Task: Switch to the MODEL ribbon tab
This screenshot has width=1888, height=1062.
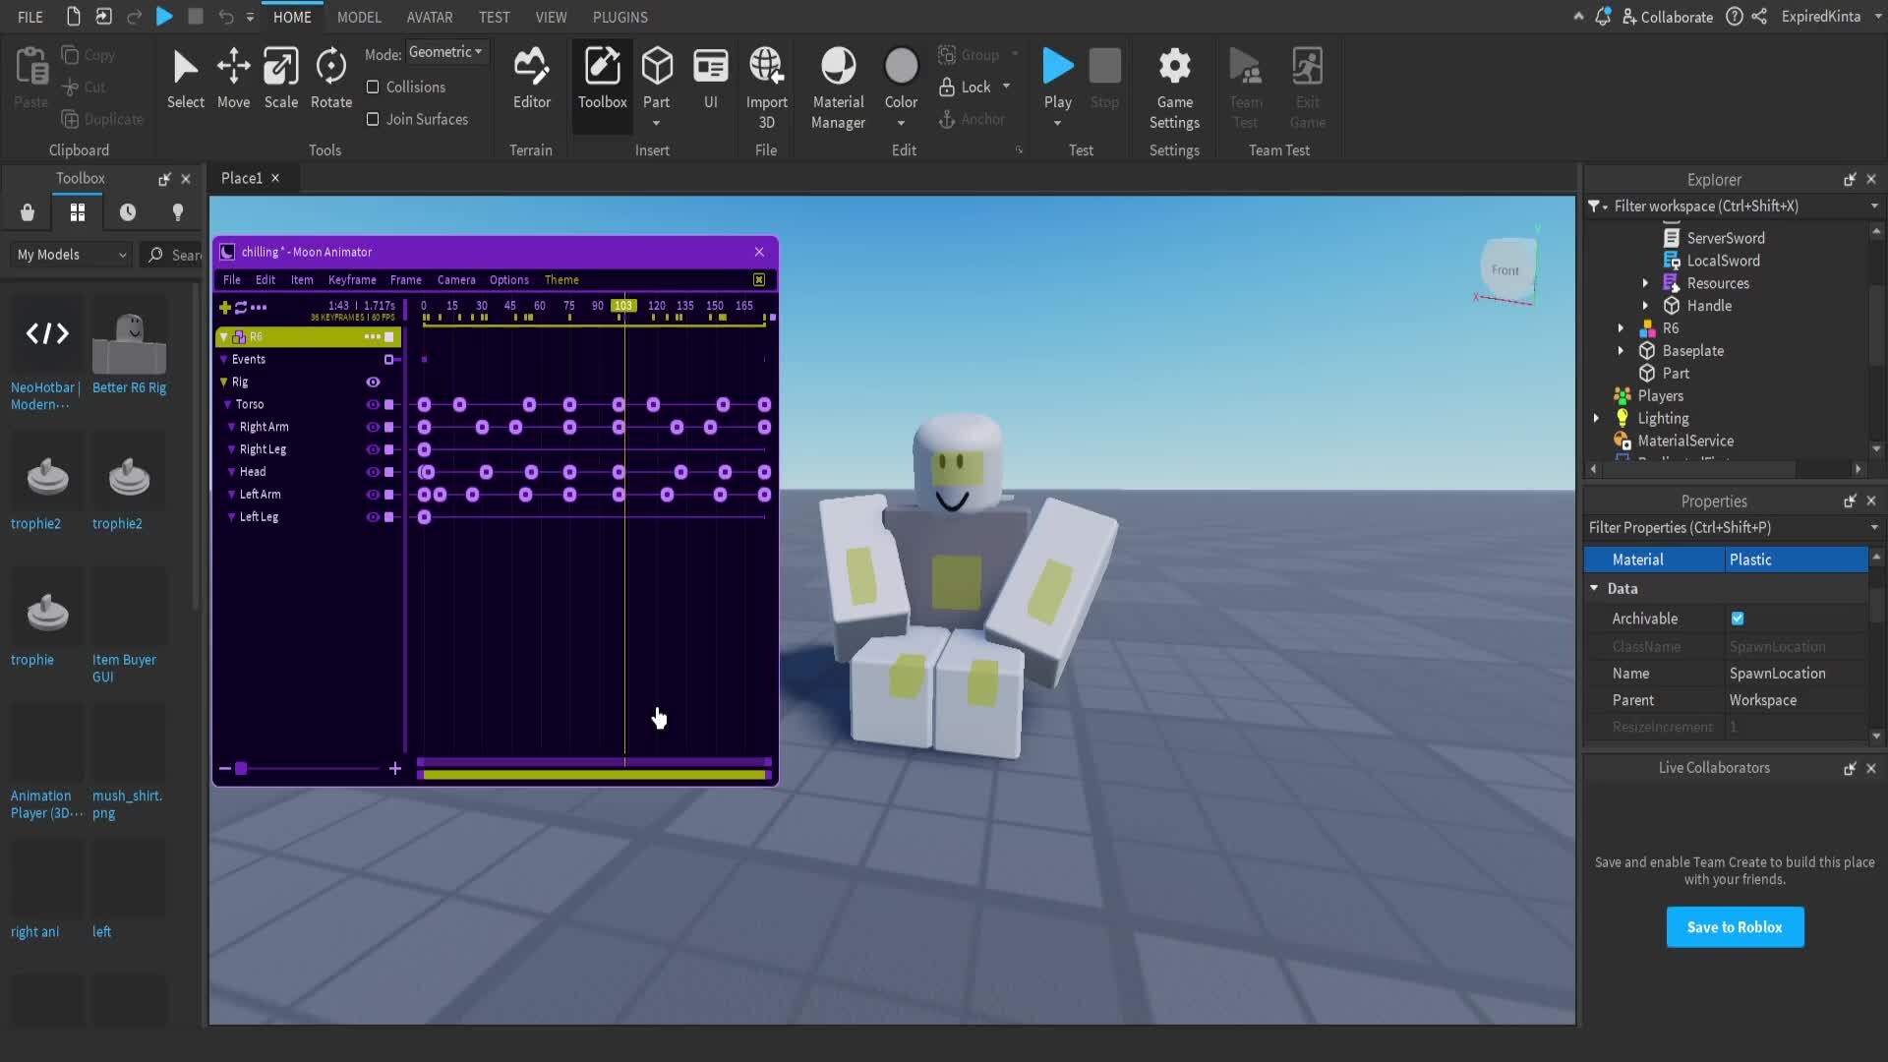Action: (x=360, y=17)
